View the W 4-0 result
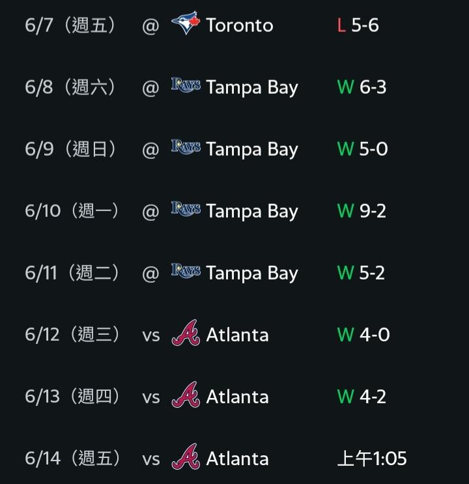 point(363,335)
